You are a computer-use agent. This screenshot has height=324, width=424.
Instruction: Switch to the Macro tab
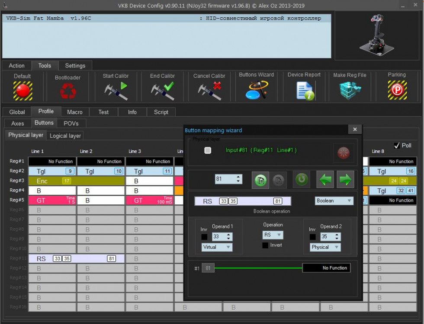74,112
